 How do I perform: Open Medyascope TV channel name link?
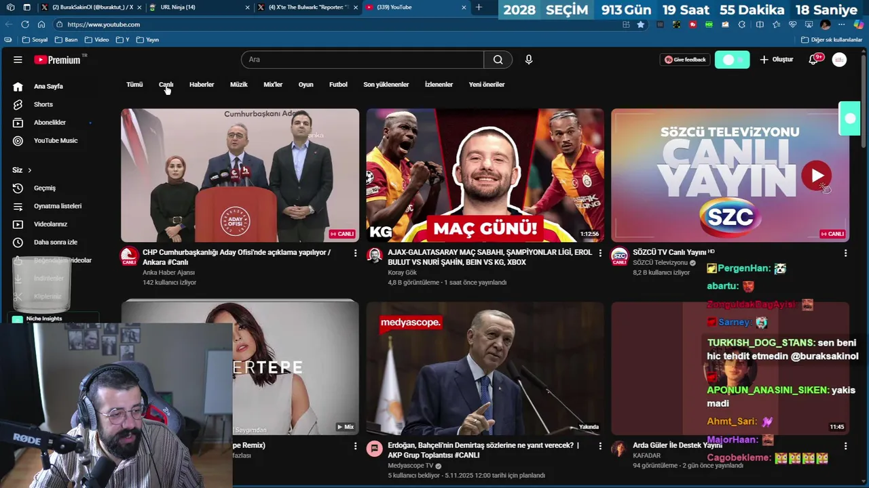click(410, 466)
